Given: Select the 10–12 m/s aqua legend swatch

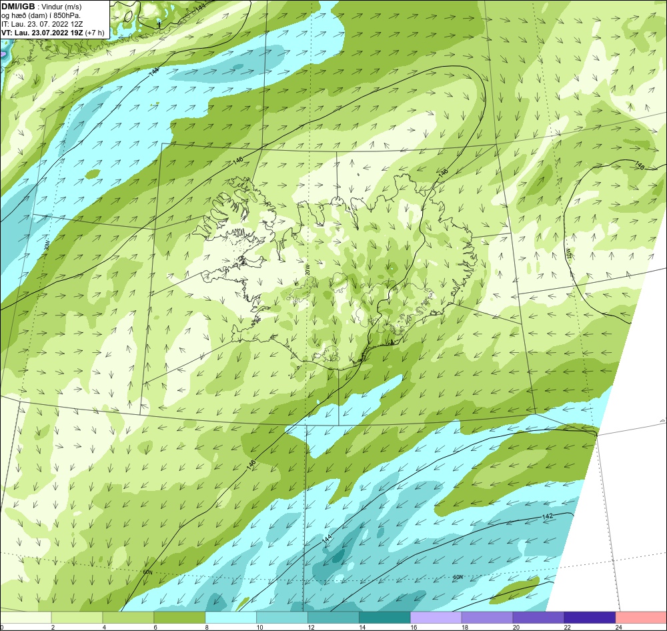Looking at the screenshot, I should (x=282, y=617).
